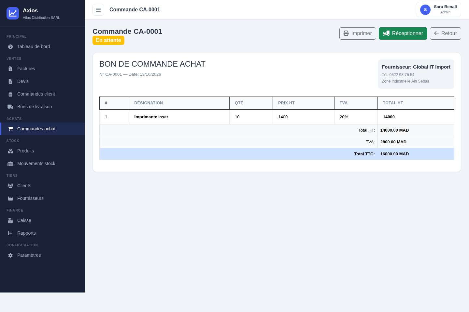Viewport: 469px width, 312px height.
Task: View Rapports from the sidebar
Action: click(42, 233)
